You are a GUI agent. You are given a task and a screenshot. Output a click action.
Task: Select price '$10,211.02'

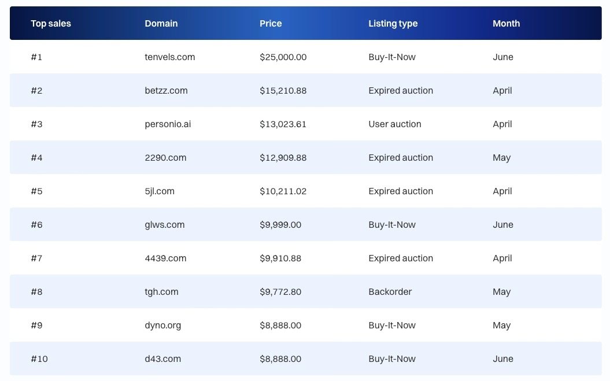pos(283,191)
